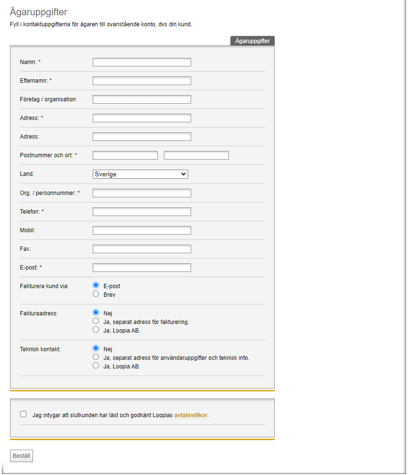The height and width of the screenshot is (475, 409).
Task: Select Ja, Loopia AB under Teknisk kontakt
Action: pos(96,366)
